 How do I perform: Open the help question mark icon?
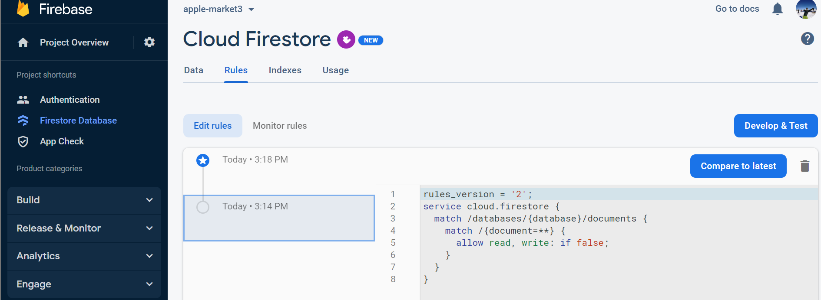808,39
